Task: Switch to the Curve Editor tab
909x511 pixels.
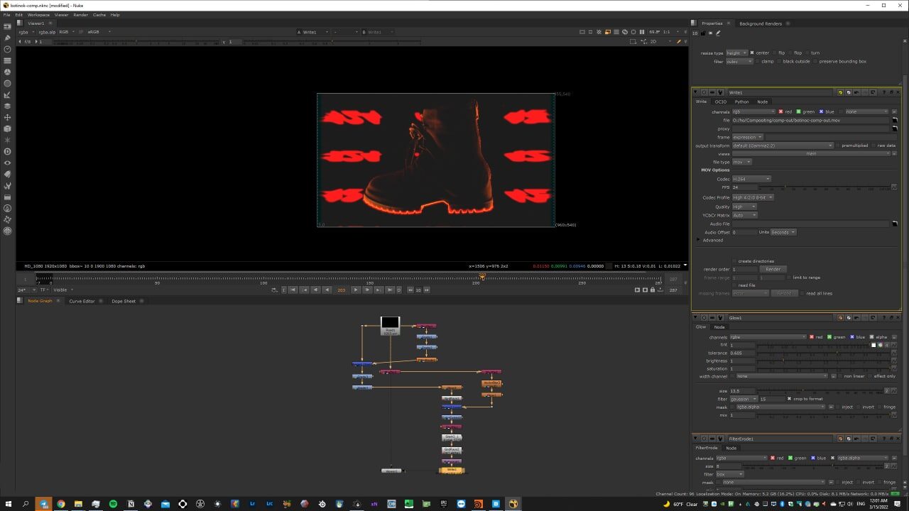Action: 82,301
